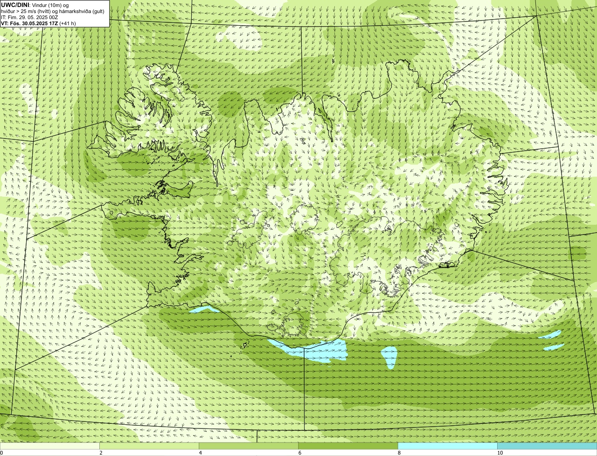597x456 pixels.
Task: Click the "VT: Fös. 30.05.2025 17Z (+41 h)" line
Action: pos(38,23)
